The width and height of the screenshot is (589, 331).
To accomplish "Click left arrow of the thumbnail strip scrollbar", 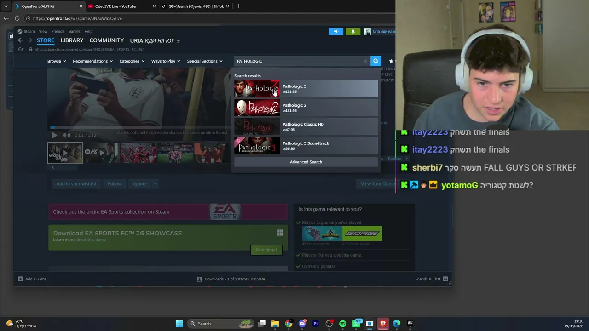I will [53, 167].
